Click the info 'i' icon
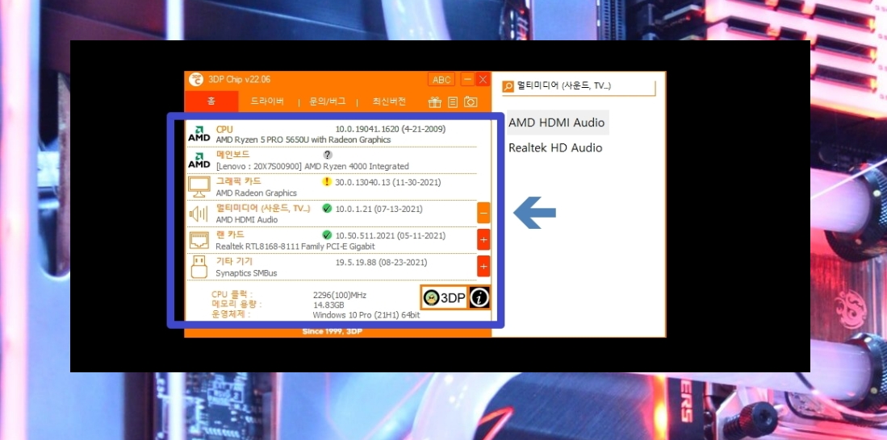887x440 pixels. pyautogui.click(x=479, y=297)
